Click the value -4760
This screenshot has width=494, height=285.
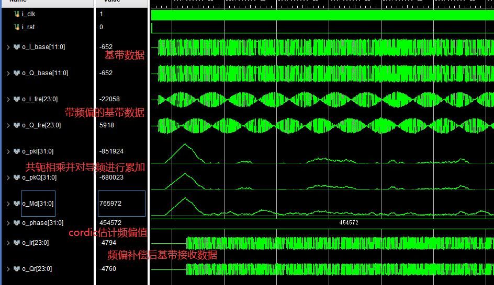coord(107,269)
